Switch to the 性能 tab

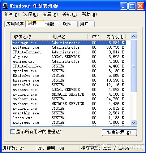pos(52,24)
